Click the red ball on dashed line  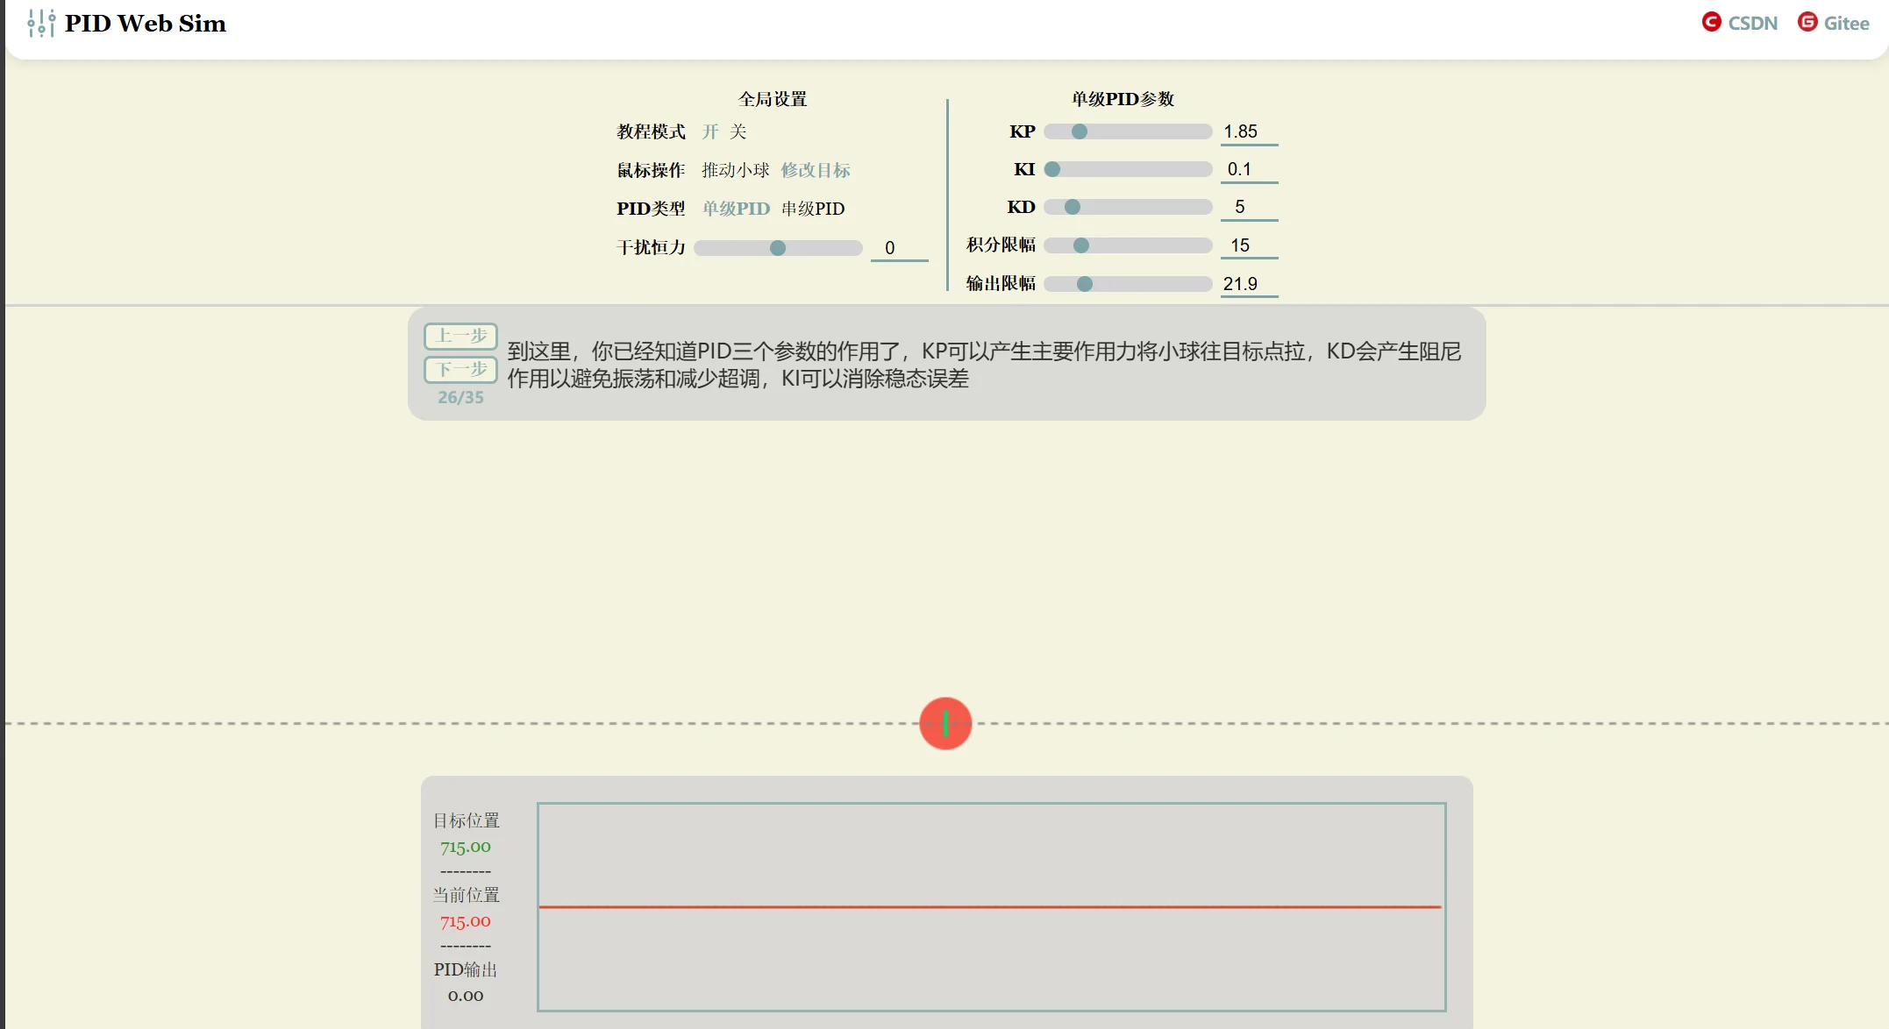(945, 723)
